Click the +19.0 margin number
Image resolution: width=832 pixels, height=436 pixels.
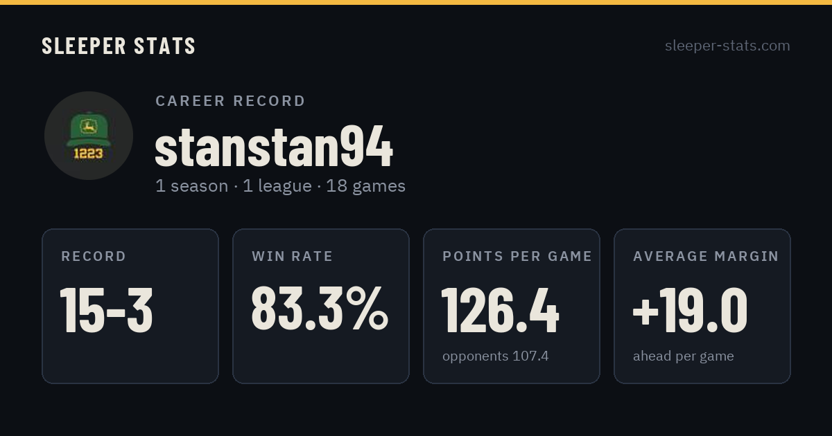(x=690, y=310)
